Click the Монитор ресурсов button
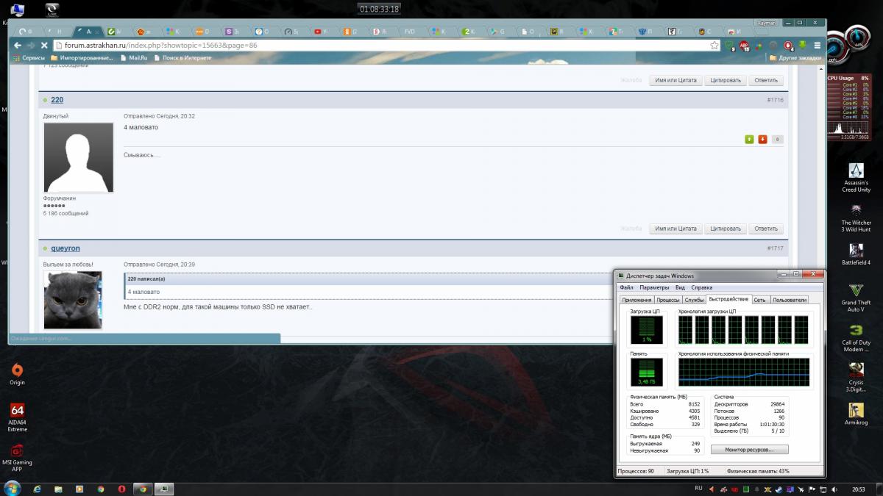The width and height of the screenshot is (883, 496). (751, 449)
